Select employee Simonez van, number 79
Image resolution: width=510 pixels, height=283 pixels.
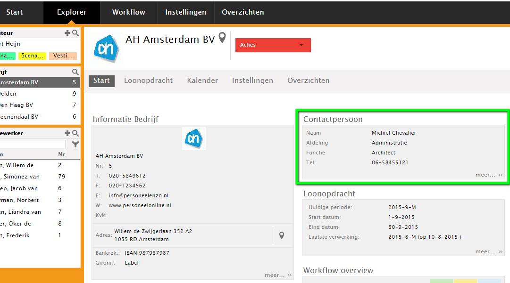pos(40,177)
